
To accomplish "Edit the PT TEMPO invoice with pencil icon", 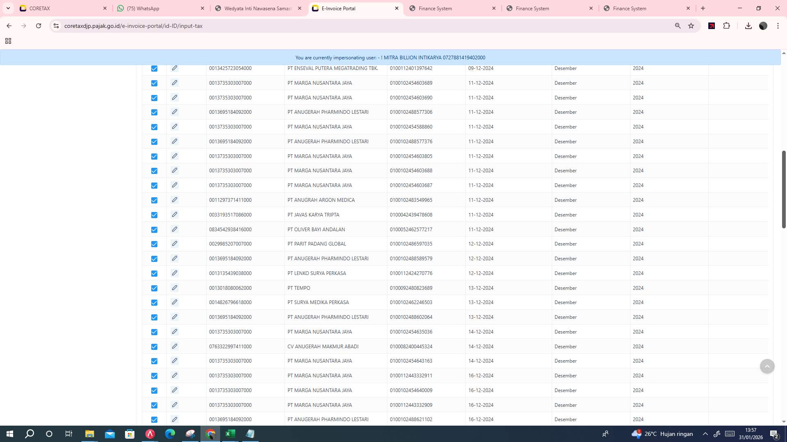I will point(175,288).
